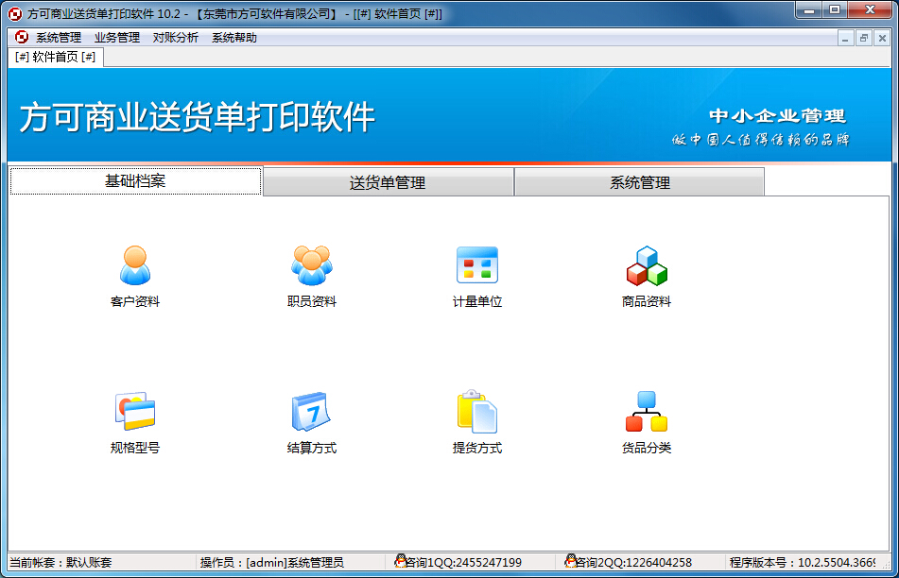Open the 对账分析 menu
The height and width of the screenshot is (578, 899).
point(176,38)
